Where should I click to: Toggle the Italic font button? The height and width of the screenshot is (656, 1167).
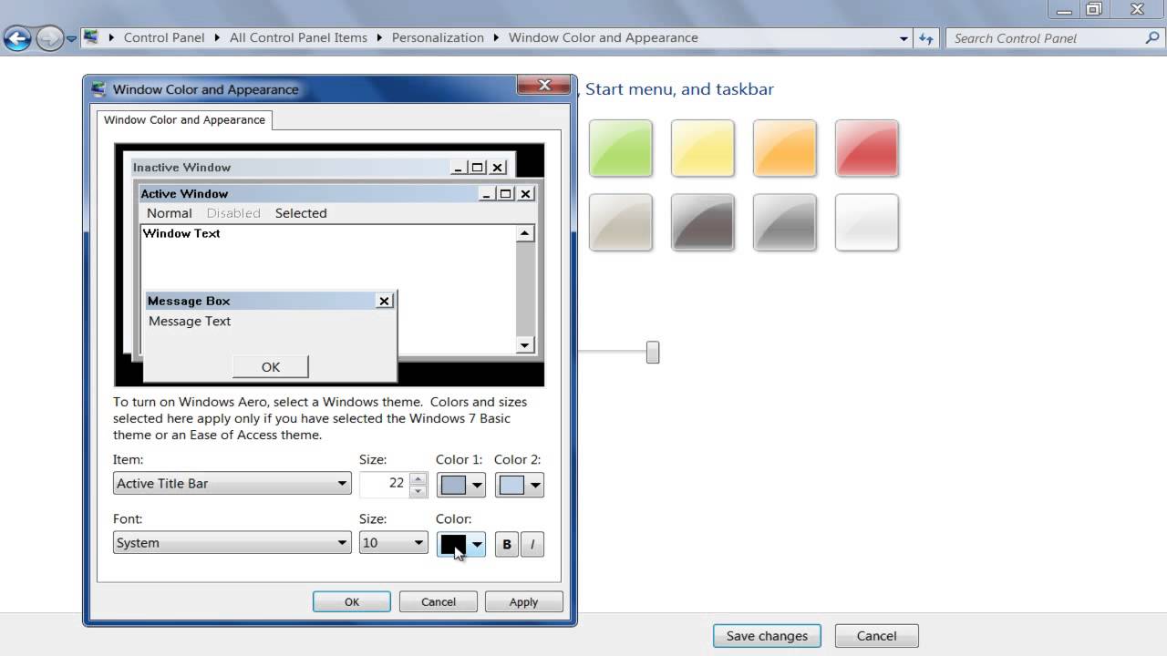[x=532, y=545]
